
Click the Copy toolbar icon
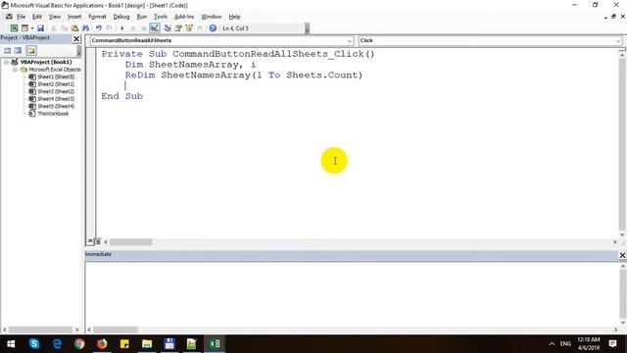(64, 28)
